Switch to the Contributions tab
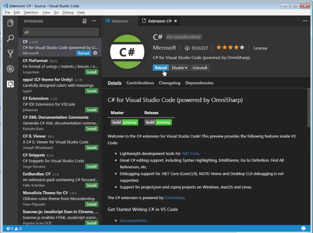The image size is (313, 233). click(140, 83)
